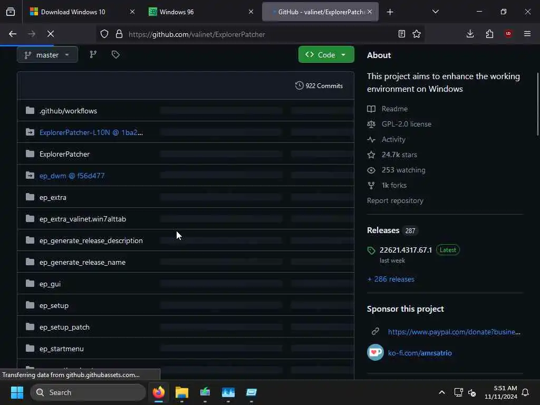The height and width of the screenshot is (405, 540).
Task: Open the ep_setup_patch folder
Action: (64, 327)
